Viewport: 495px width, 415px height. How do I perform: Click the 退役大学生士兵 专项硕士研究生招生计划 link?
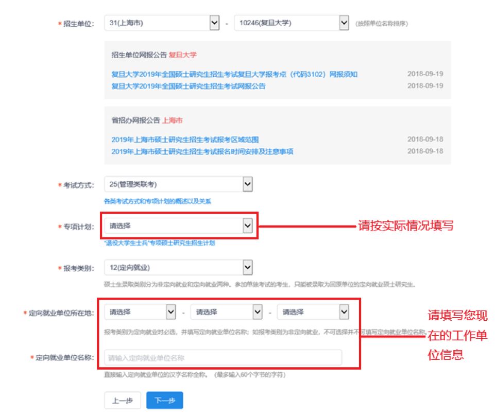(159, 243)
